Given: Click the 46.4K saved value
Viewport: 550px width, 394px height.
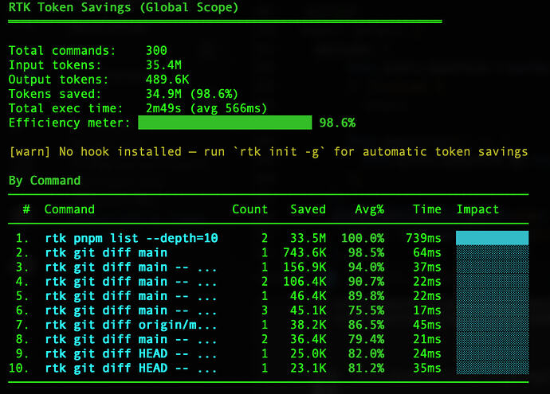Looking at the screenshot, I should (308, 296).
